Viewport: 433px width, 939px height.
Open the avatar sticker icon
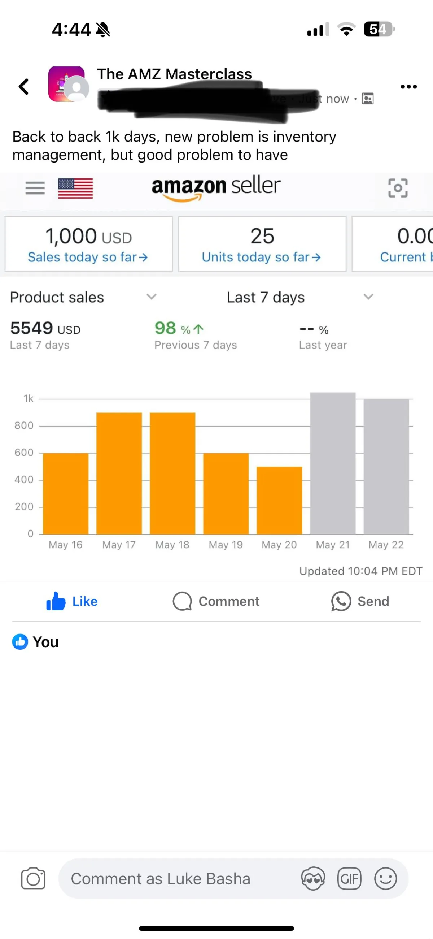[x=313, y=878]
